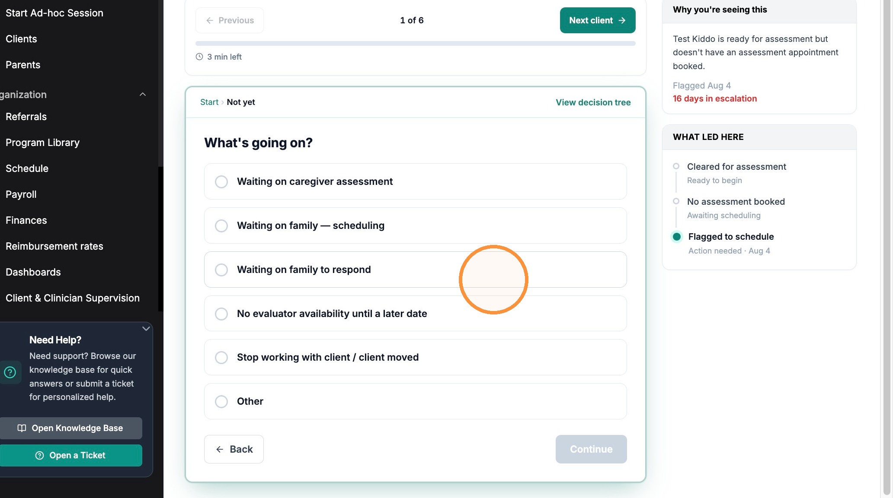This screenshot has width=893, height=498.
Task: Select Waiting on family — scheduling option
Action: (x=415, y=225)
